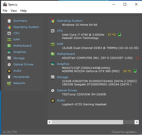This screenshot has width=142, height=135.
Task: Click the Graphics heading link in summary pane
Action: tap(63, 64)
